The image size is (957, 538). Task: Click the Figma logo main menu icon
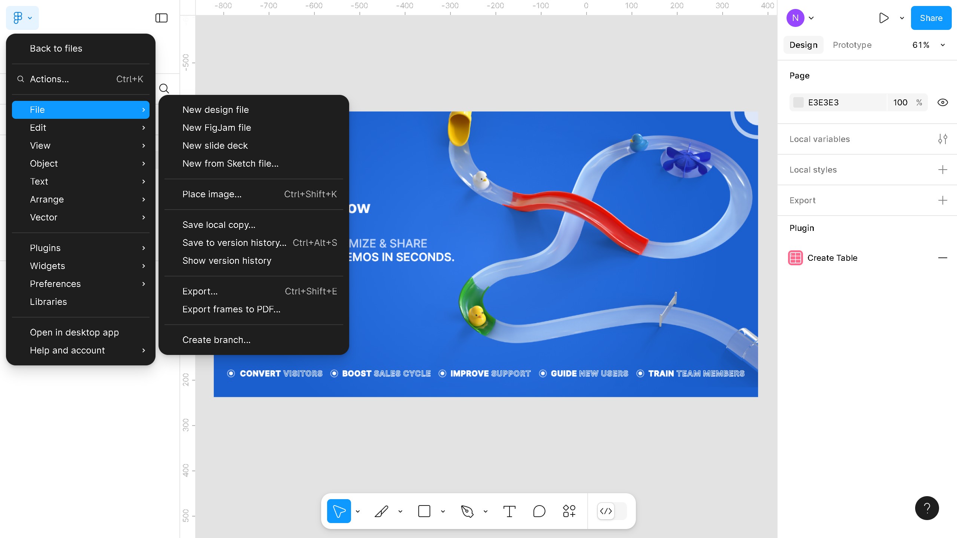(18, 18)
